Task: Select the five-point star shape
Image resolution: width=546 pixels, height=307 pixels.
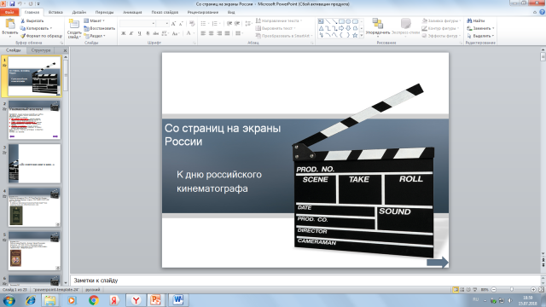Action: pyautogui.click(x=355, y=35)
